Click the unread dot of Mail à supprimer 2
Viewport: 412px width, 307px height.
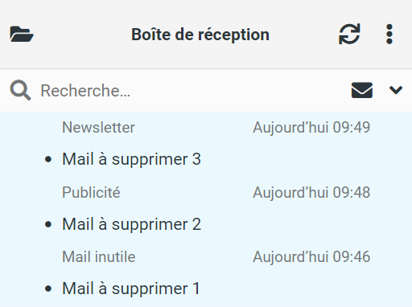click(48, 224)
